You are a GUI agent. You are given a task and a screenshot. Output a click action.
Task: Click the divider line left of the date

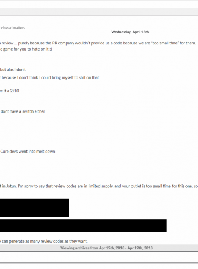54,32
